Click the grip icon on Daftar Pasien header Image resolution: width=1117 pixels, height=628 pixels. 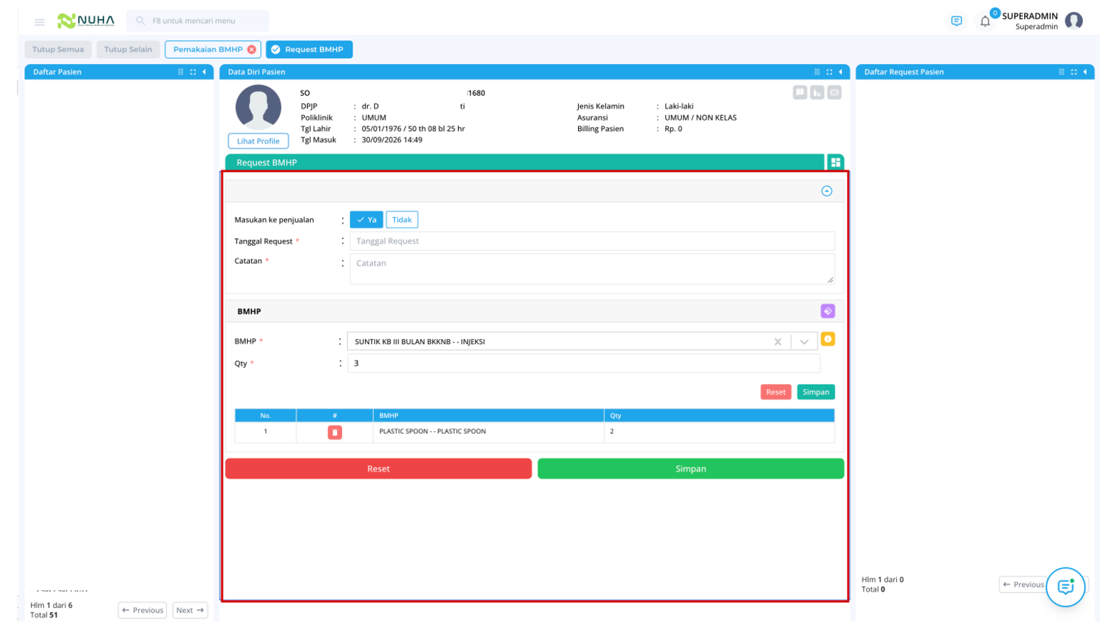click(x=181, y=72)
